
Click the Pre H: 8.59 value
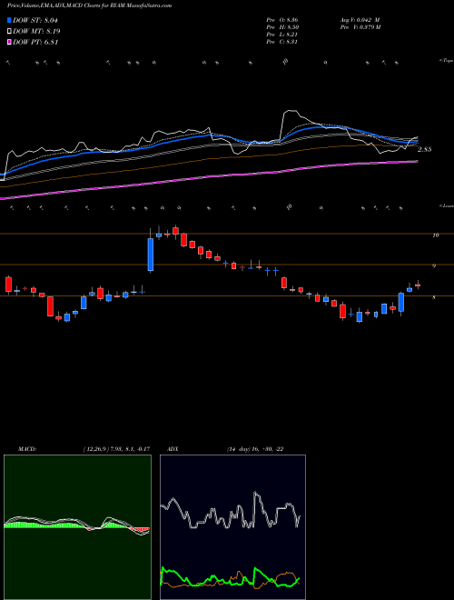(x=282, y=27)
